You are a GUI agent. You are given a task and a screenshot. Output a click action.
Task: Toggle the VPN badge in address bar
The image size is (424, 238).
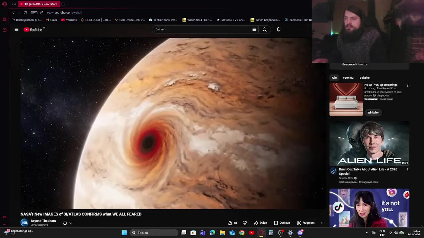pyautogui.click(x=34, y=13)
